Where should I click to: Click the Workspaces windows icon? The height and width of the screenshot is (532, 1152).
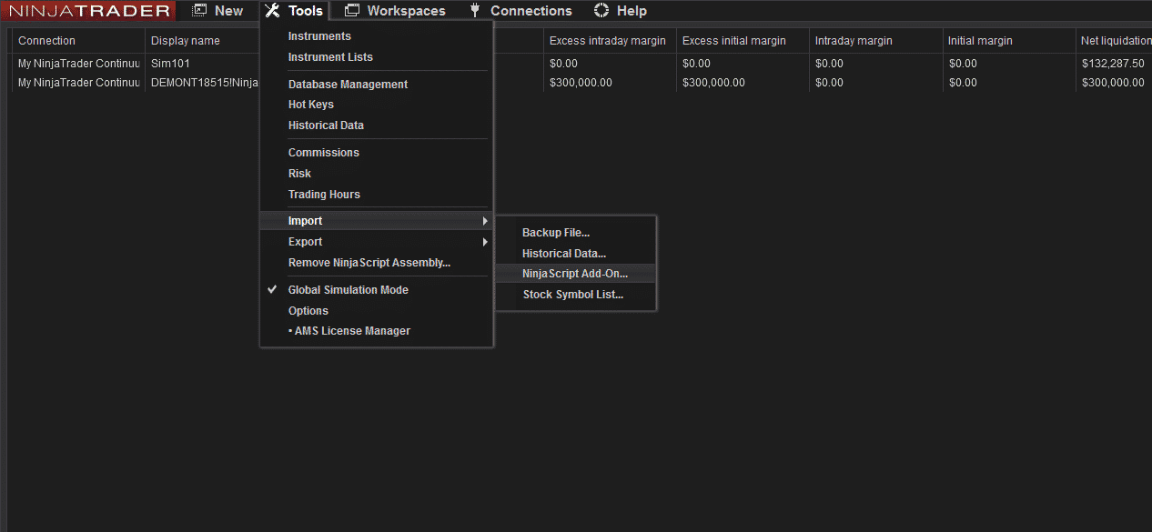click(x=351, y=11)
